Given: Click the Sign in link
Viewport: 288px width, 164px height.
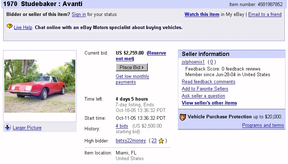Looking at the screenshot, I should click(x=78, y=15).
